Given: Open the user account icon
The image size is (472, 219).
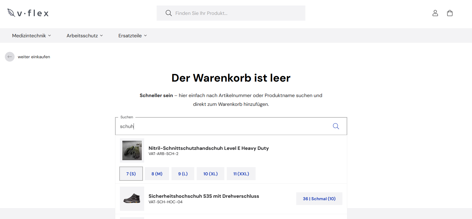Looking at the screenshot, I should click(435, 13).
